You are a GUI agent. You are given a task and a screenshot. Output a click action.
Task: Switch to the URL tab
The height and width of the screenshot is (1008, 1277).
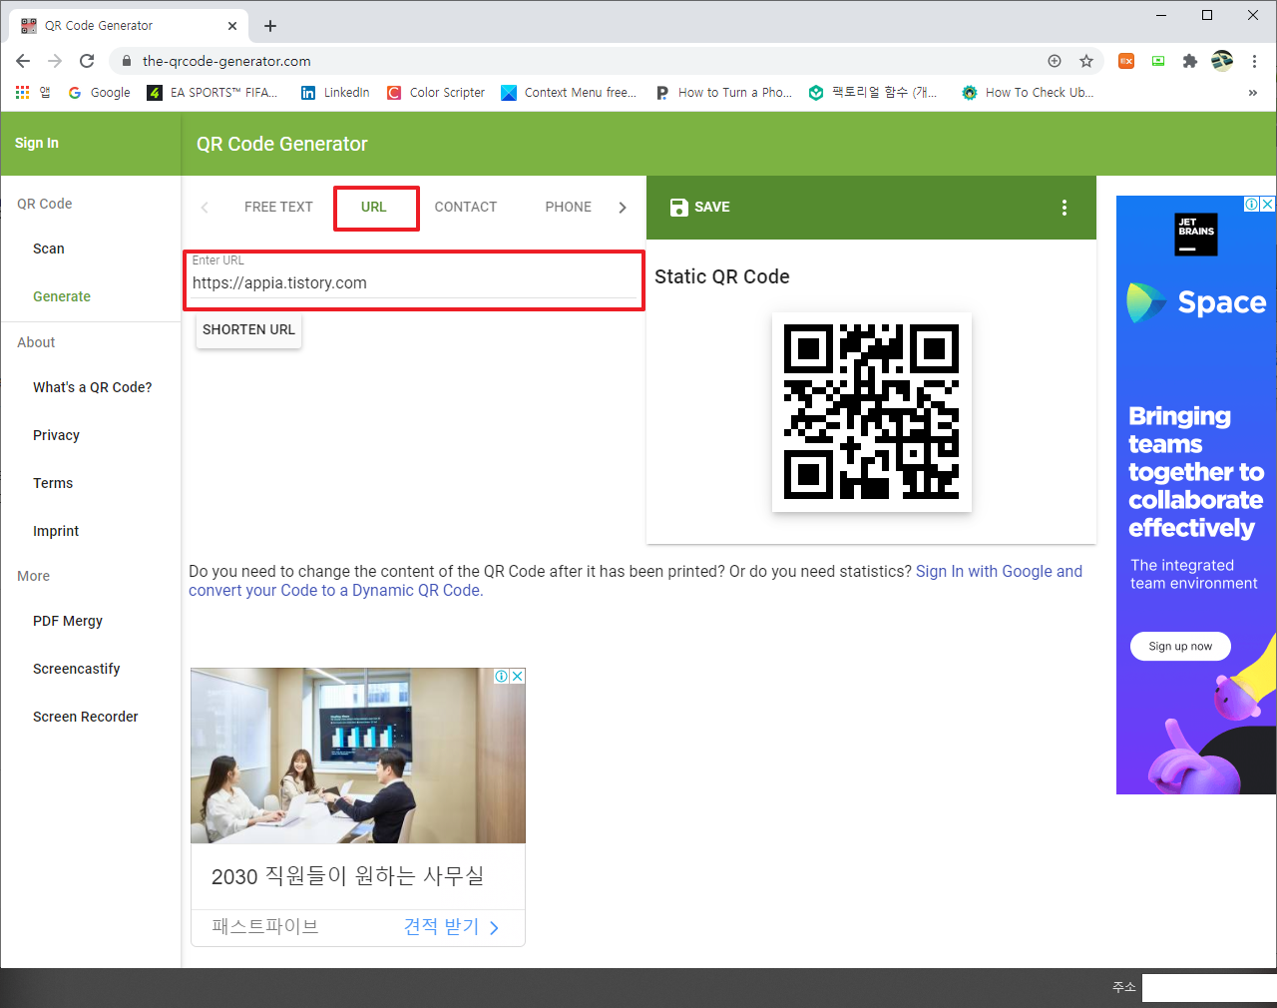374,207
